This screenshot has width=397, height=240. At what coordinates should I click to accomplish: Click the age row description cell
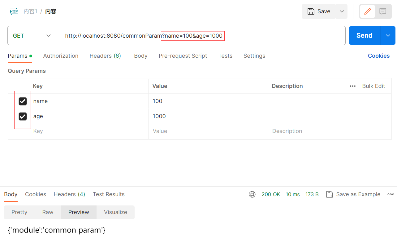[x=330, y=116]
